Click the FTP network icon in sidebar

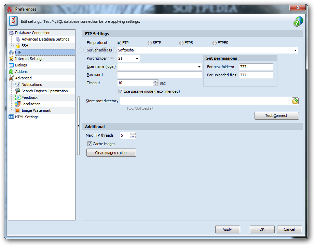(12, 52)
